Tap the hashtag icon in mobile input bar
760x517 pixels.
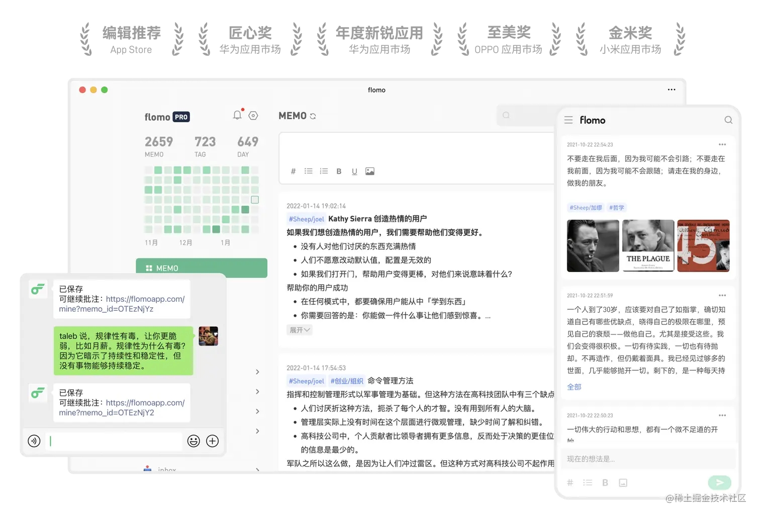(x=570, y=483)
